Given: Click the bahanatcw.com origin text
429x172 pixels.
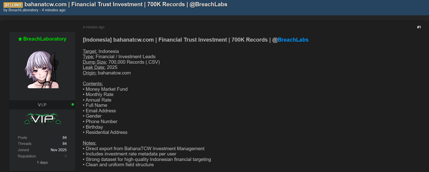Looking at the screenshot, I should pos(114,73).
